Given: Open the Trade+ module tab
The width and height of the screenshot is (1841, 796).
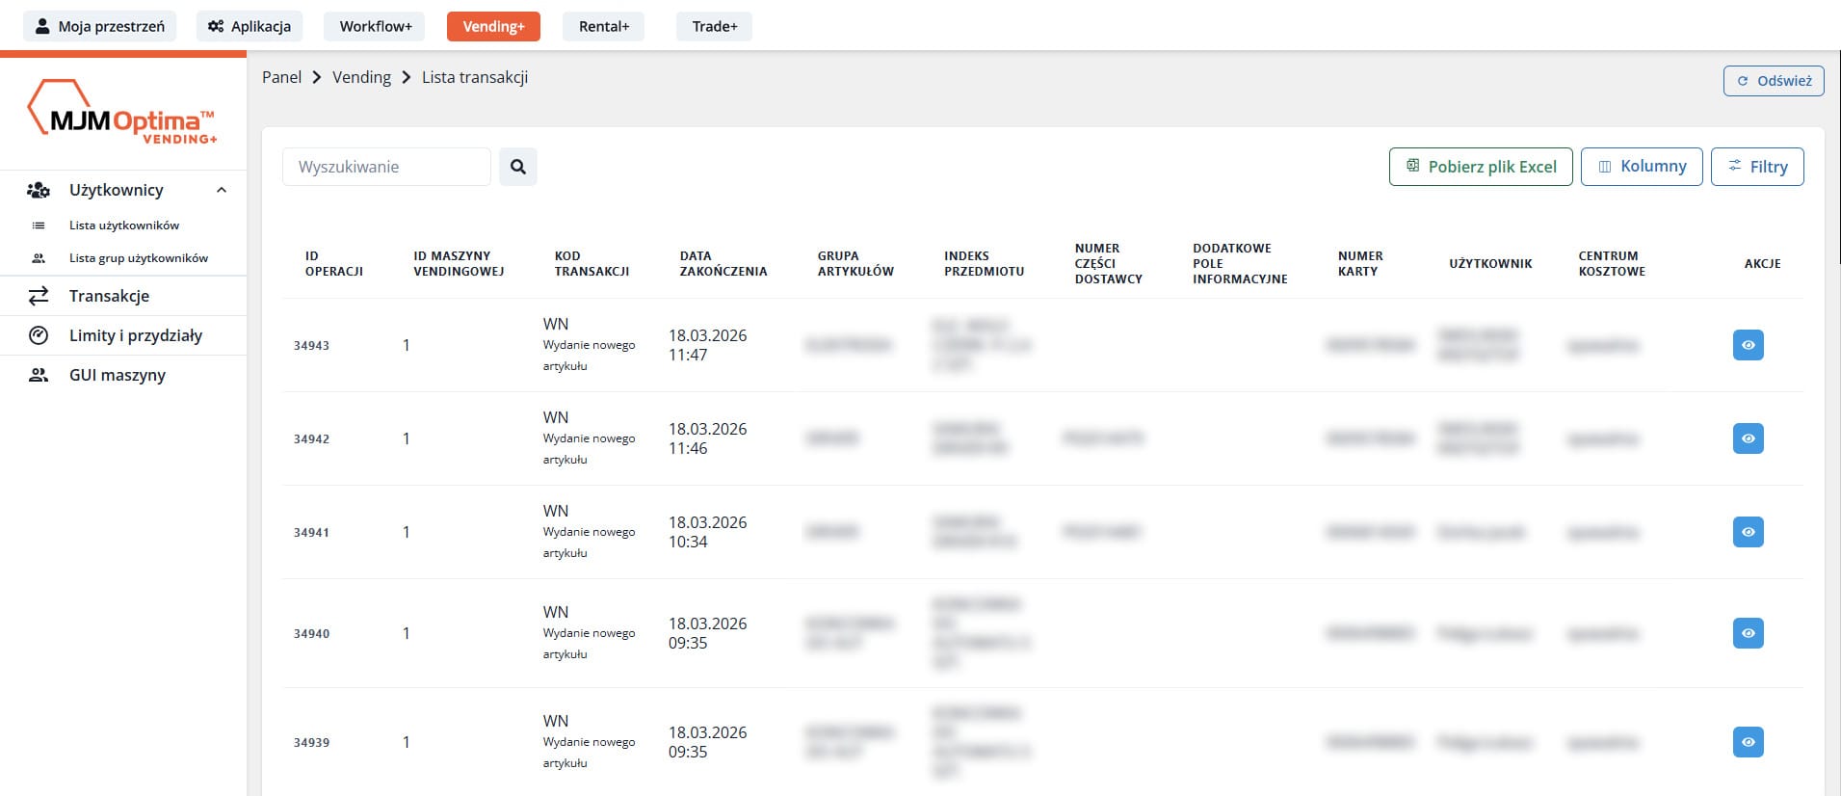Looking at the screenshot, I should tap(714, 26).
